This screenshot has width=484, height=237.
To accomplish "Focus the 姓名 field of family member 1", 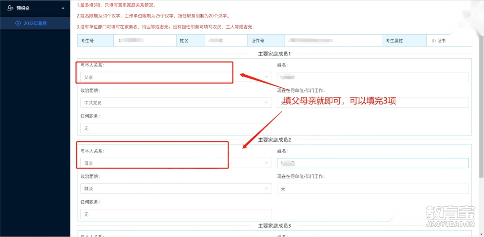I will point(372,77).
